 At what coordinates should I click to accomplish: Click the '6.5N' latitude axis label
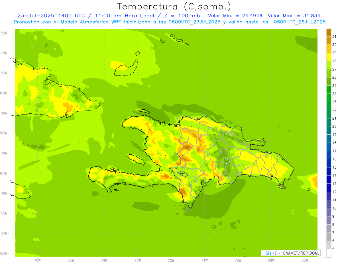point(4,253)
